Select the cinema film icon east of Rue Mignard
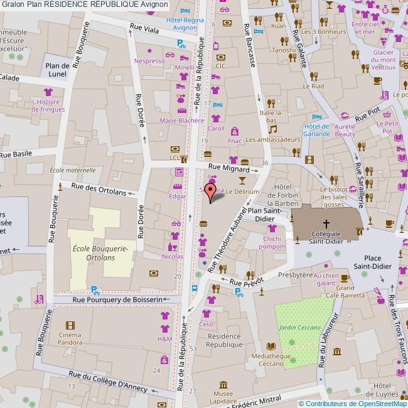The image size is (408, 408). pyautogui.click(x=309, y=159)
